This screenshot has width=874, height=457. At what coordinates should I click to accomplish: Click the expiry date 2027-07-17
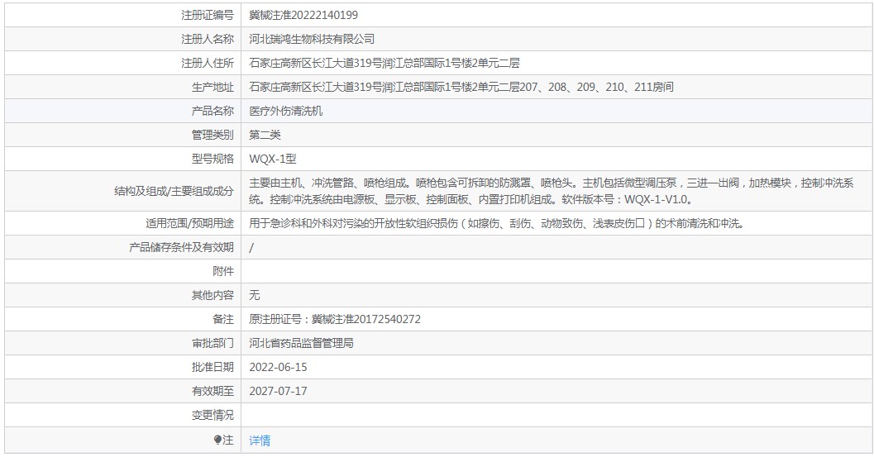278,391
